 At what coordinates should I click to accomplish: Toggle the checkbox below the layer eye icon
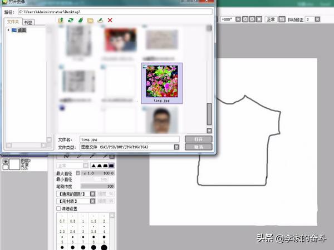[6, 166]
